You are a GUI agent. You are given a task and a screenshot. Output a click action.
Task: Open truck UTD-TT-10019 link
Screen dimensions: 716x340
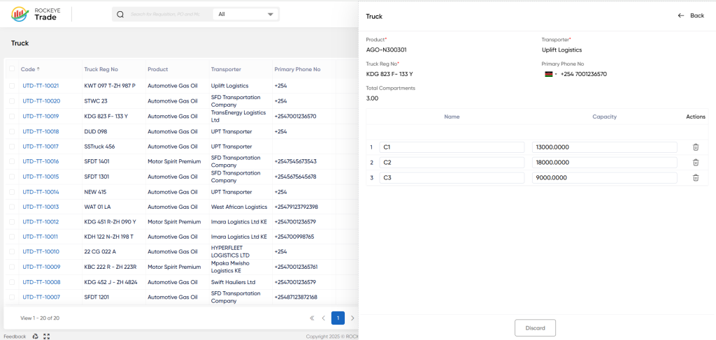41,116
